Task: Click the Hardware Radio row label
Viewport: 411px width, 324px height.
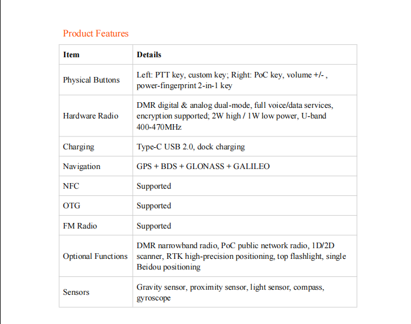Action: (91, 116)
